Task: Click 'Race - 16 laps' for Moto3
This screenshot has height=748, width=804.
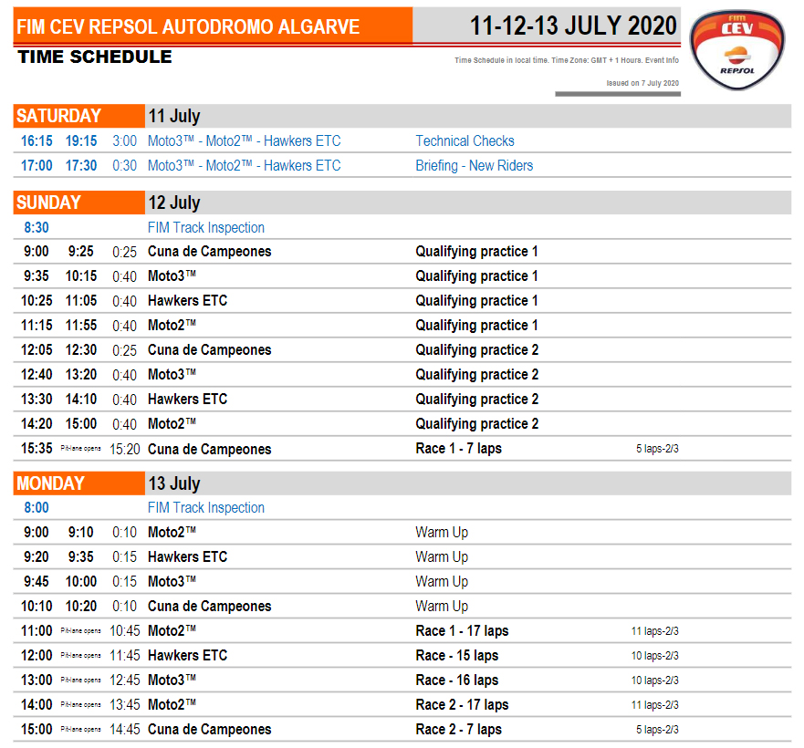Action: click(456, 680)
